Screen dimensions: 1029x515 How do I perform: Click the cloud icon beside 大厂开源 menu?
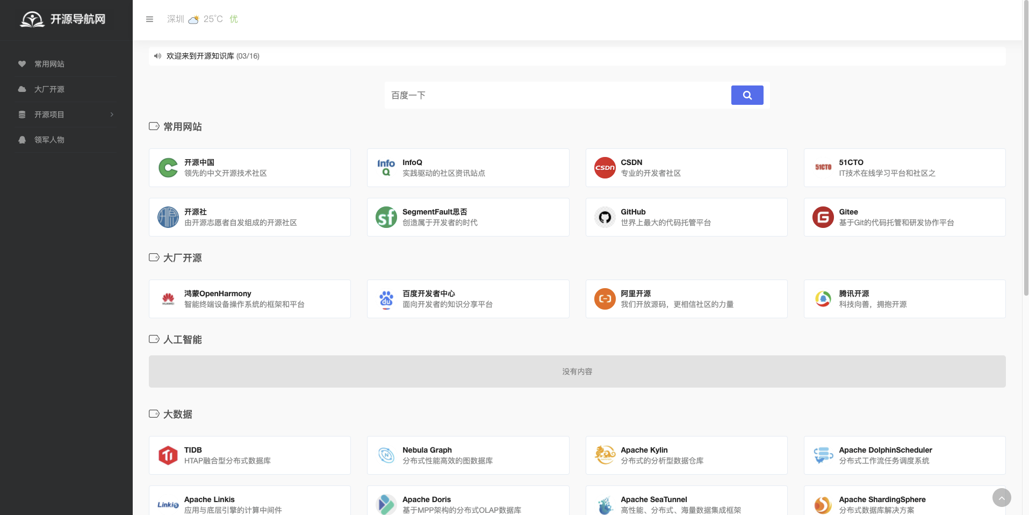pos(22,89)
